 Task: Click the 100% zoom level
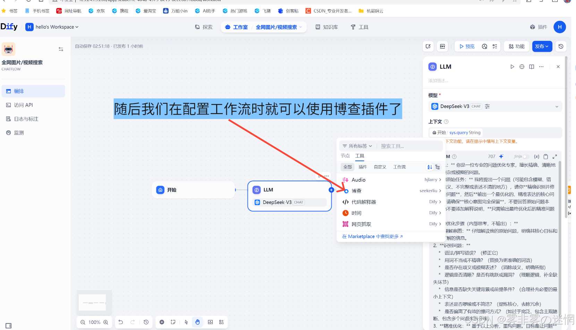(x=94, y=322)
